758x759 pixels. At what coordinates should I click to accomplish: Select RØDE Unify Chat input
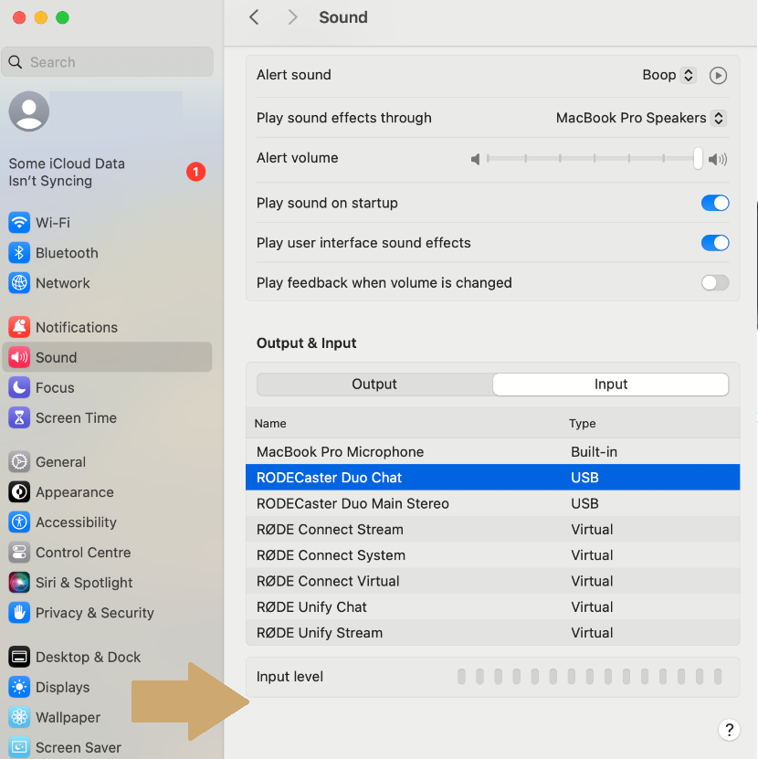click(492, 606)
